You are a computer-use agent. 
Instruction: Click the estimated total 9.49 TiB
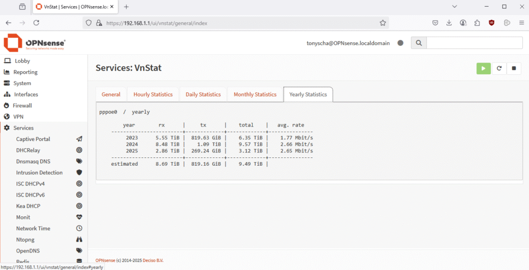click(x=251, y=164)
